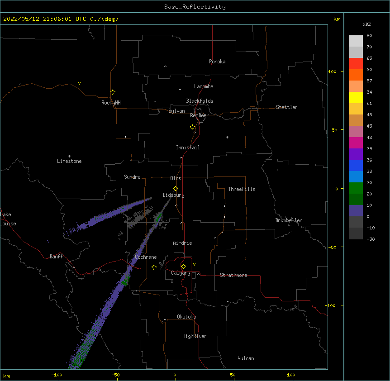The width and height of the screenshot is (390, 381).
Task: Click the yellow V marker northwest of RockyMH
Action: coord(79,83)
